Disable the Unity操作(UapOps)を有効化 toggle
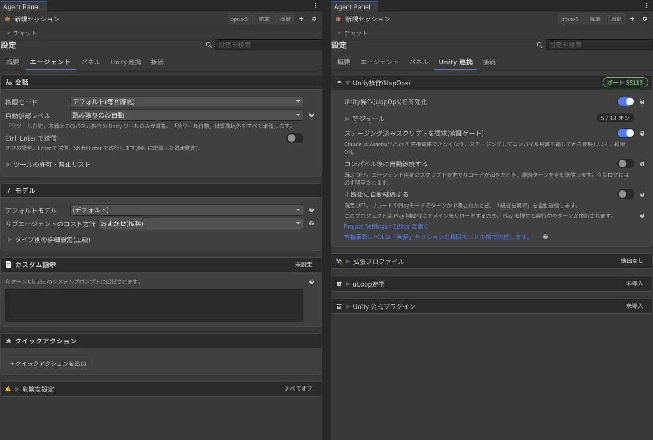Image resolution: width=653 pixels, height=440 pixels. [626, 101]
